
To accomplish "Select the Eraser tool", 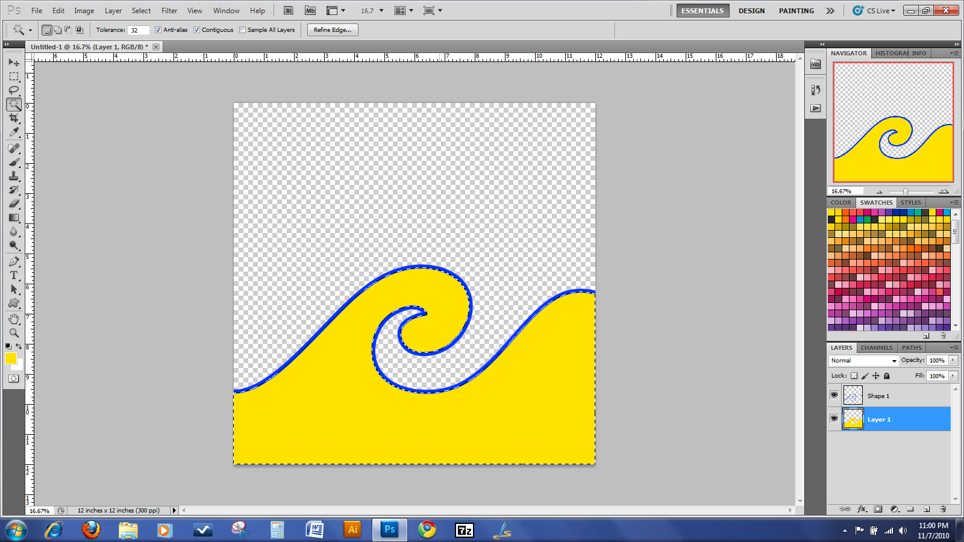I will [14, 204].
